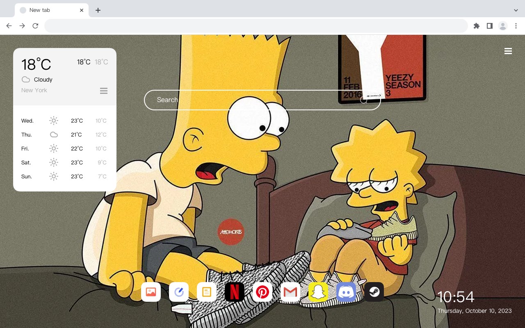This screenshot has height=328, width=525.
Task: Open the yellow notes shortcut in the dock
Action: tap(207, 292)
